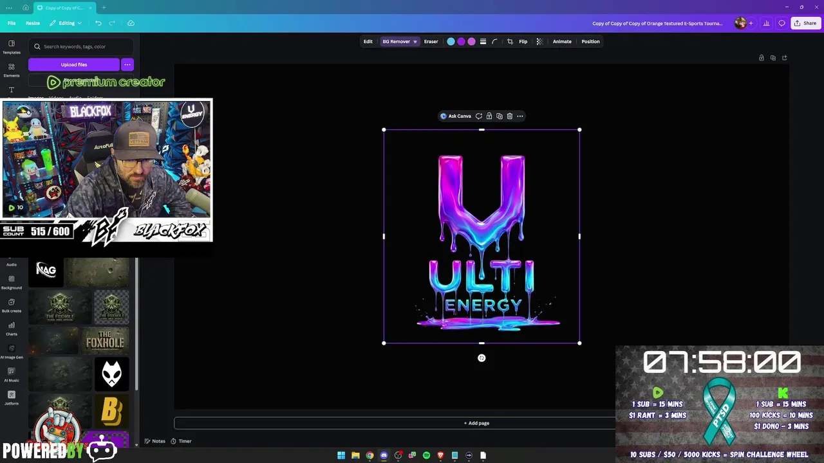Open comments speech bubble icon in header

(782, 23)
